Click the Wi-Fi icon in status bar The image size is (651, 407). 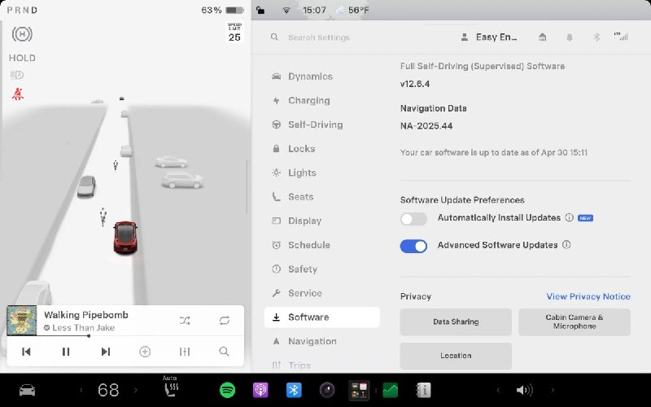[x=286, y=11]
